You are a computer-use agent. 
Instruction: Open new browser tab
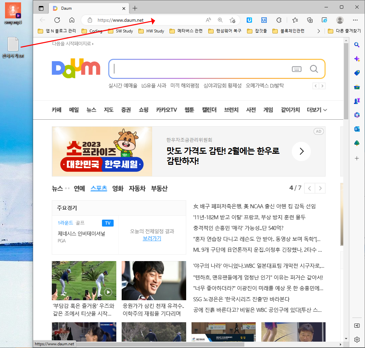(135, 8)
